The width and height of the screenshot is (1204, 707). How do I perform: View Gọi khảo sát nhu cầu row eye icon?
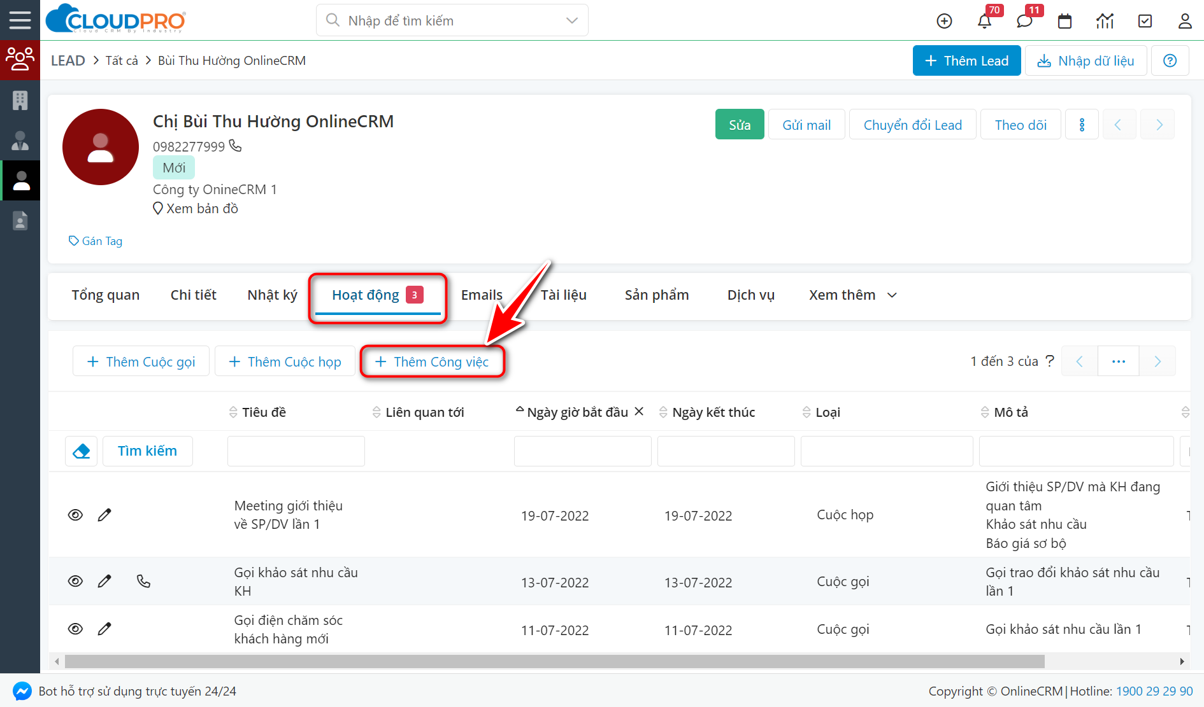[x=75, y=581]
